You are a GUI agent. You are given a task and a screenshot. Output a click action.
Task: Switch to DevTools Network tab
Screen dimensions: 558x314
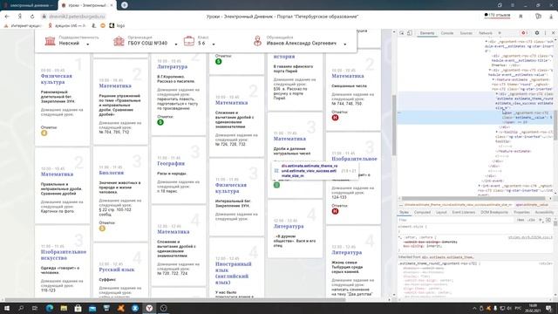click(485, 33)
